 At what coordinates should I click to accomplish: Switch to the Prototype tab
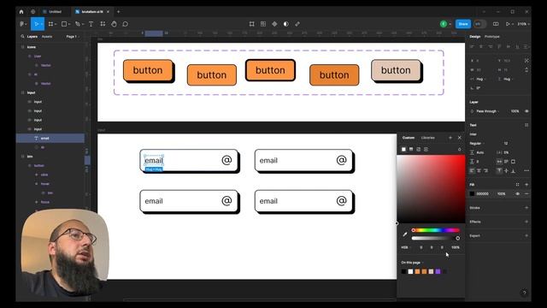click(x=492, y=36)
